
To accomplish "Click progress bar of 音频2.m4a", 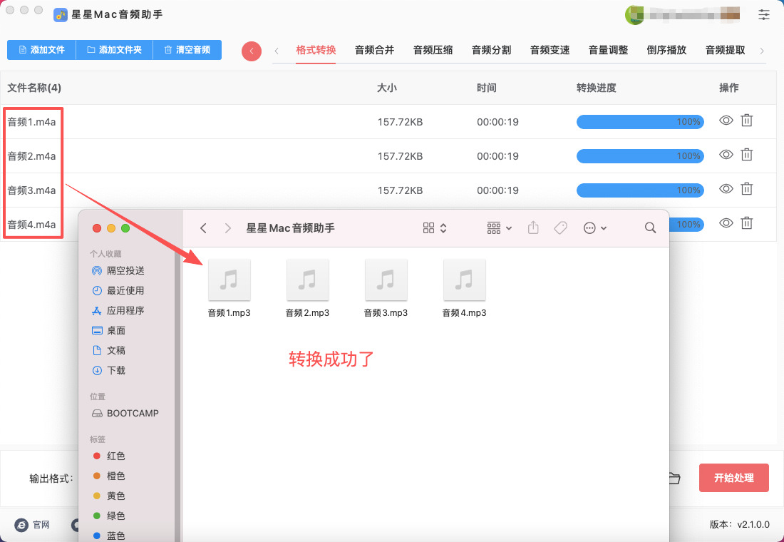I will (640, 156).
